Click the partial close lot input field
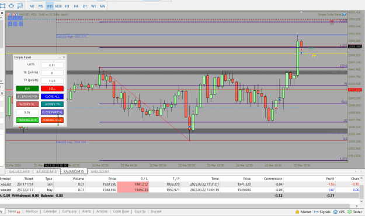Image resolution: width=365 pixels, height=216 pixels. (x=27, y=112)
